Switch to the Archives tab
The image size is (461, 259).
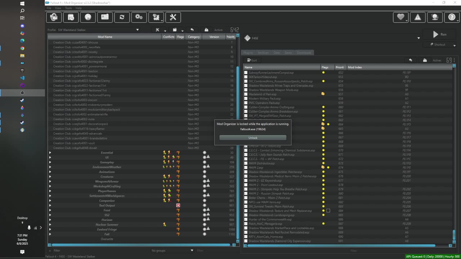(x=263, y=53)
